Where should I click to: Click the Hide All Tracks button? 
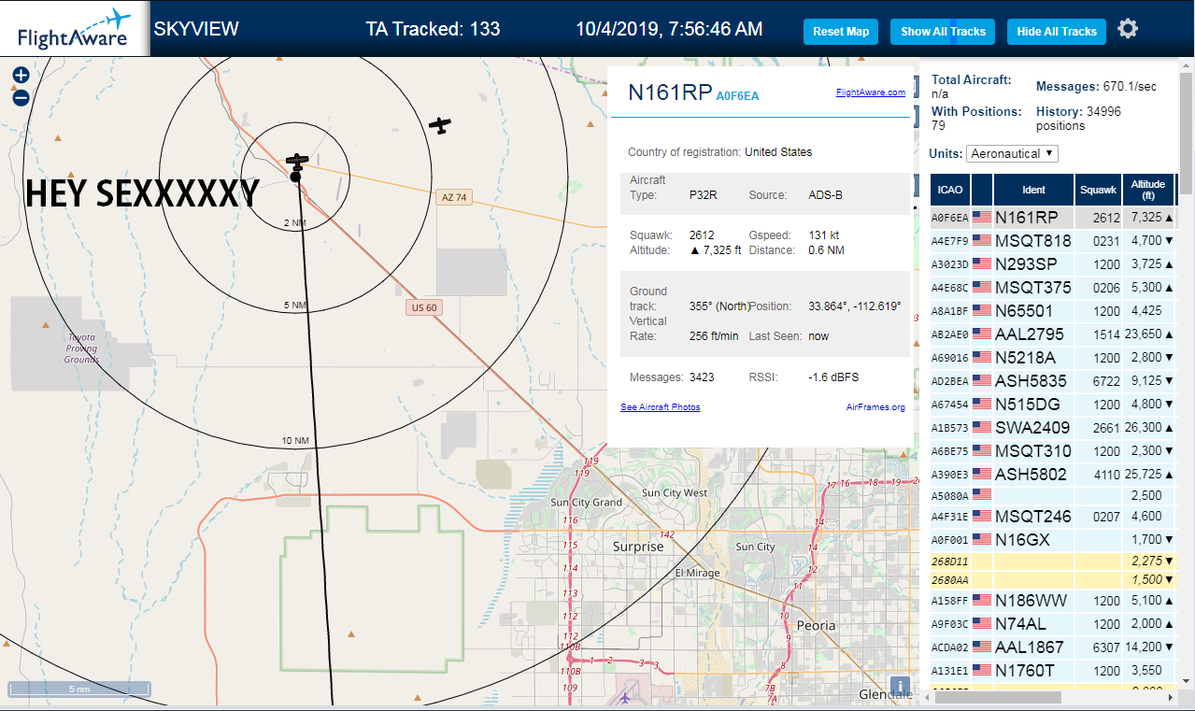pos(1057,32)
